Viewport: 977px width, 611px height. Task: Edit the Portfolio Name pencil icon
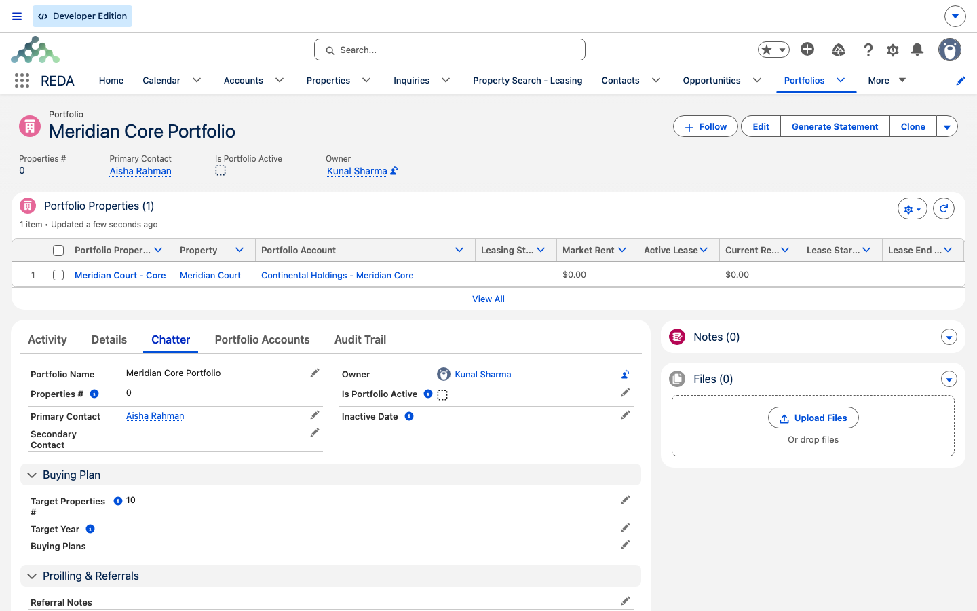click(x=315, y=373)
